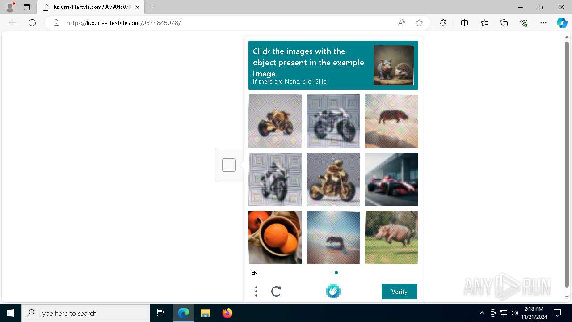This screenshot has height=322, width=572.
Task: Click the Verify button
Action: [x=400, y=292]
